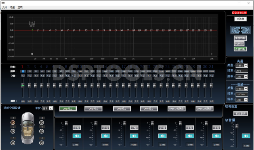Mute the CH1 front-left channel speaker icon
Screen dimensions: 254x150
tap(77, 136)
